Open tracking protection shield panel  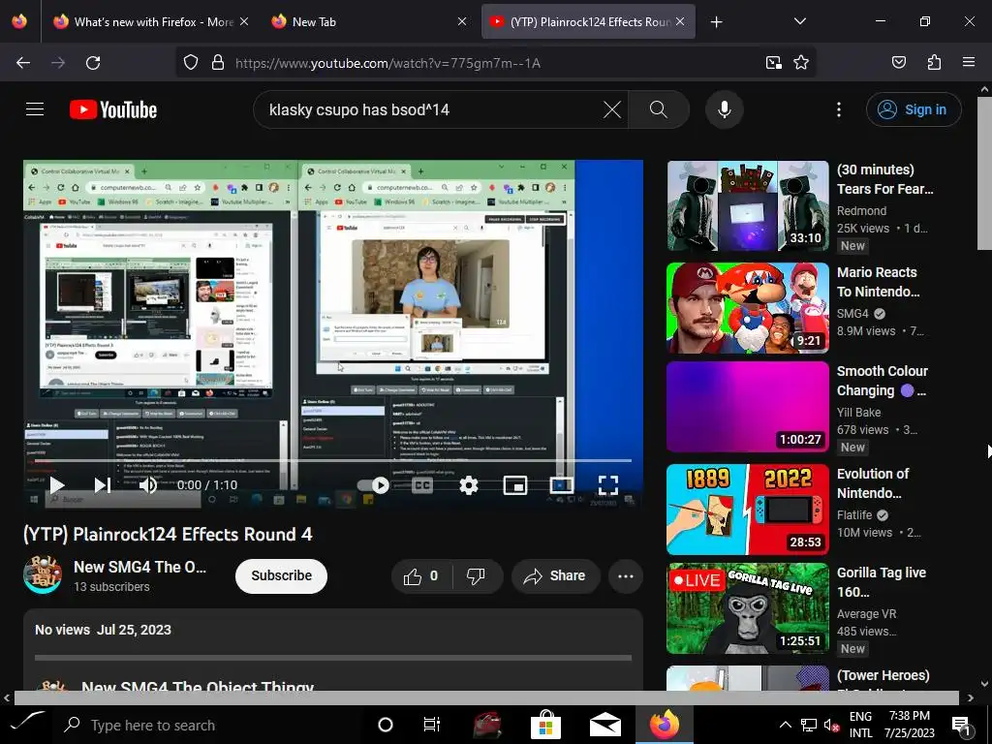tap(191, 63)
